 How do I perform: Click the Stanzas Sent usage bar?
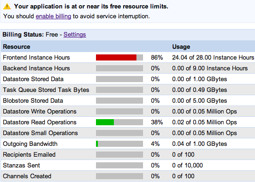pos(120,165)
